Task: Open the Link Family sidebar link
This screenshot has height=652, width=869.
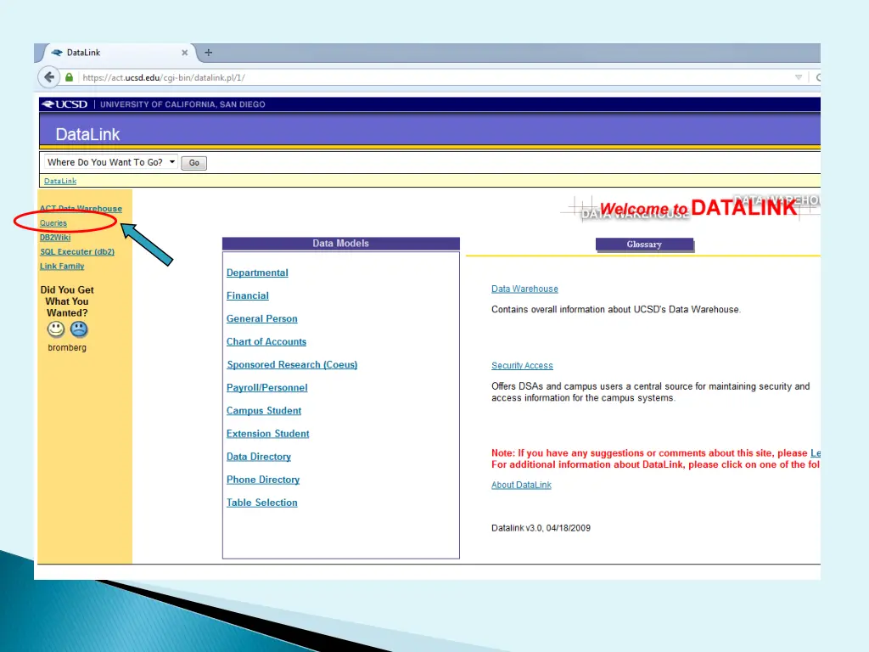Action: [62, 266]
